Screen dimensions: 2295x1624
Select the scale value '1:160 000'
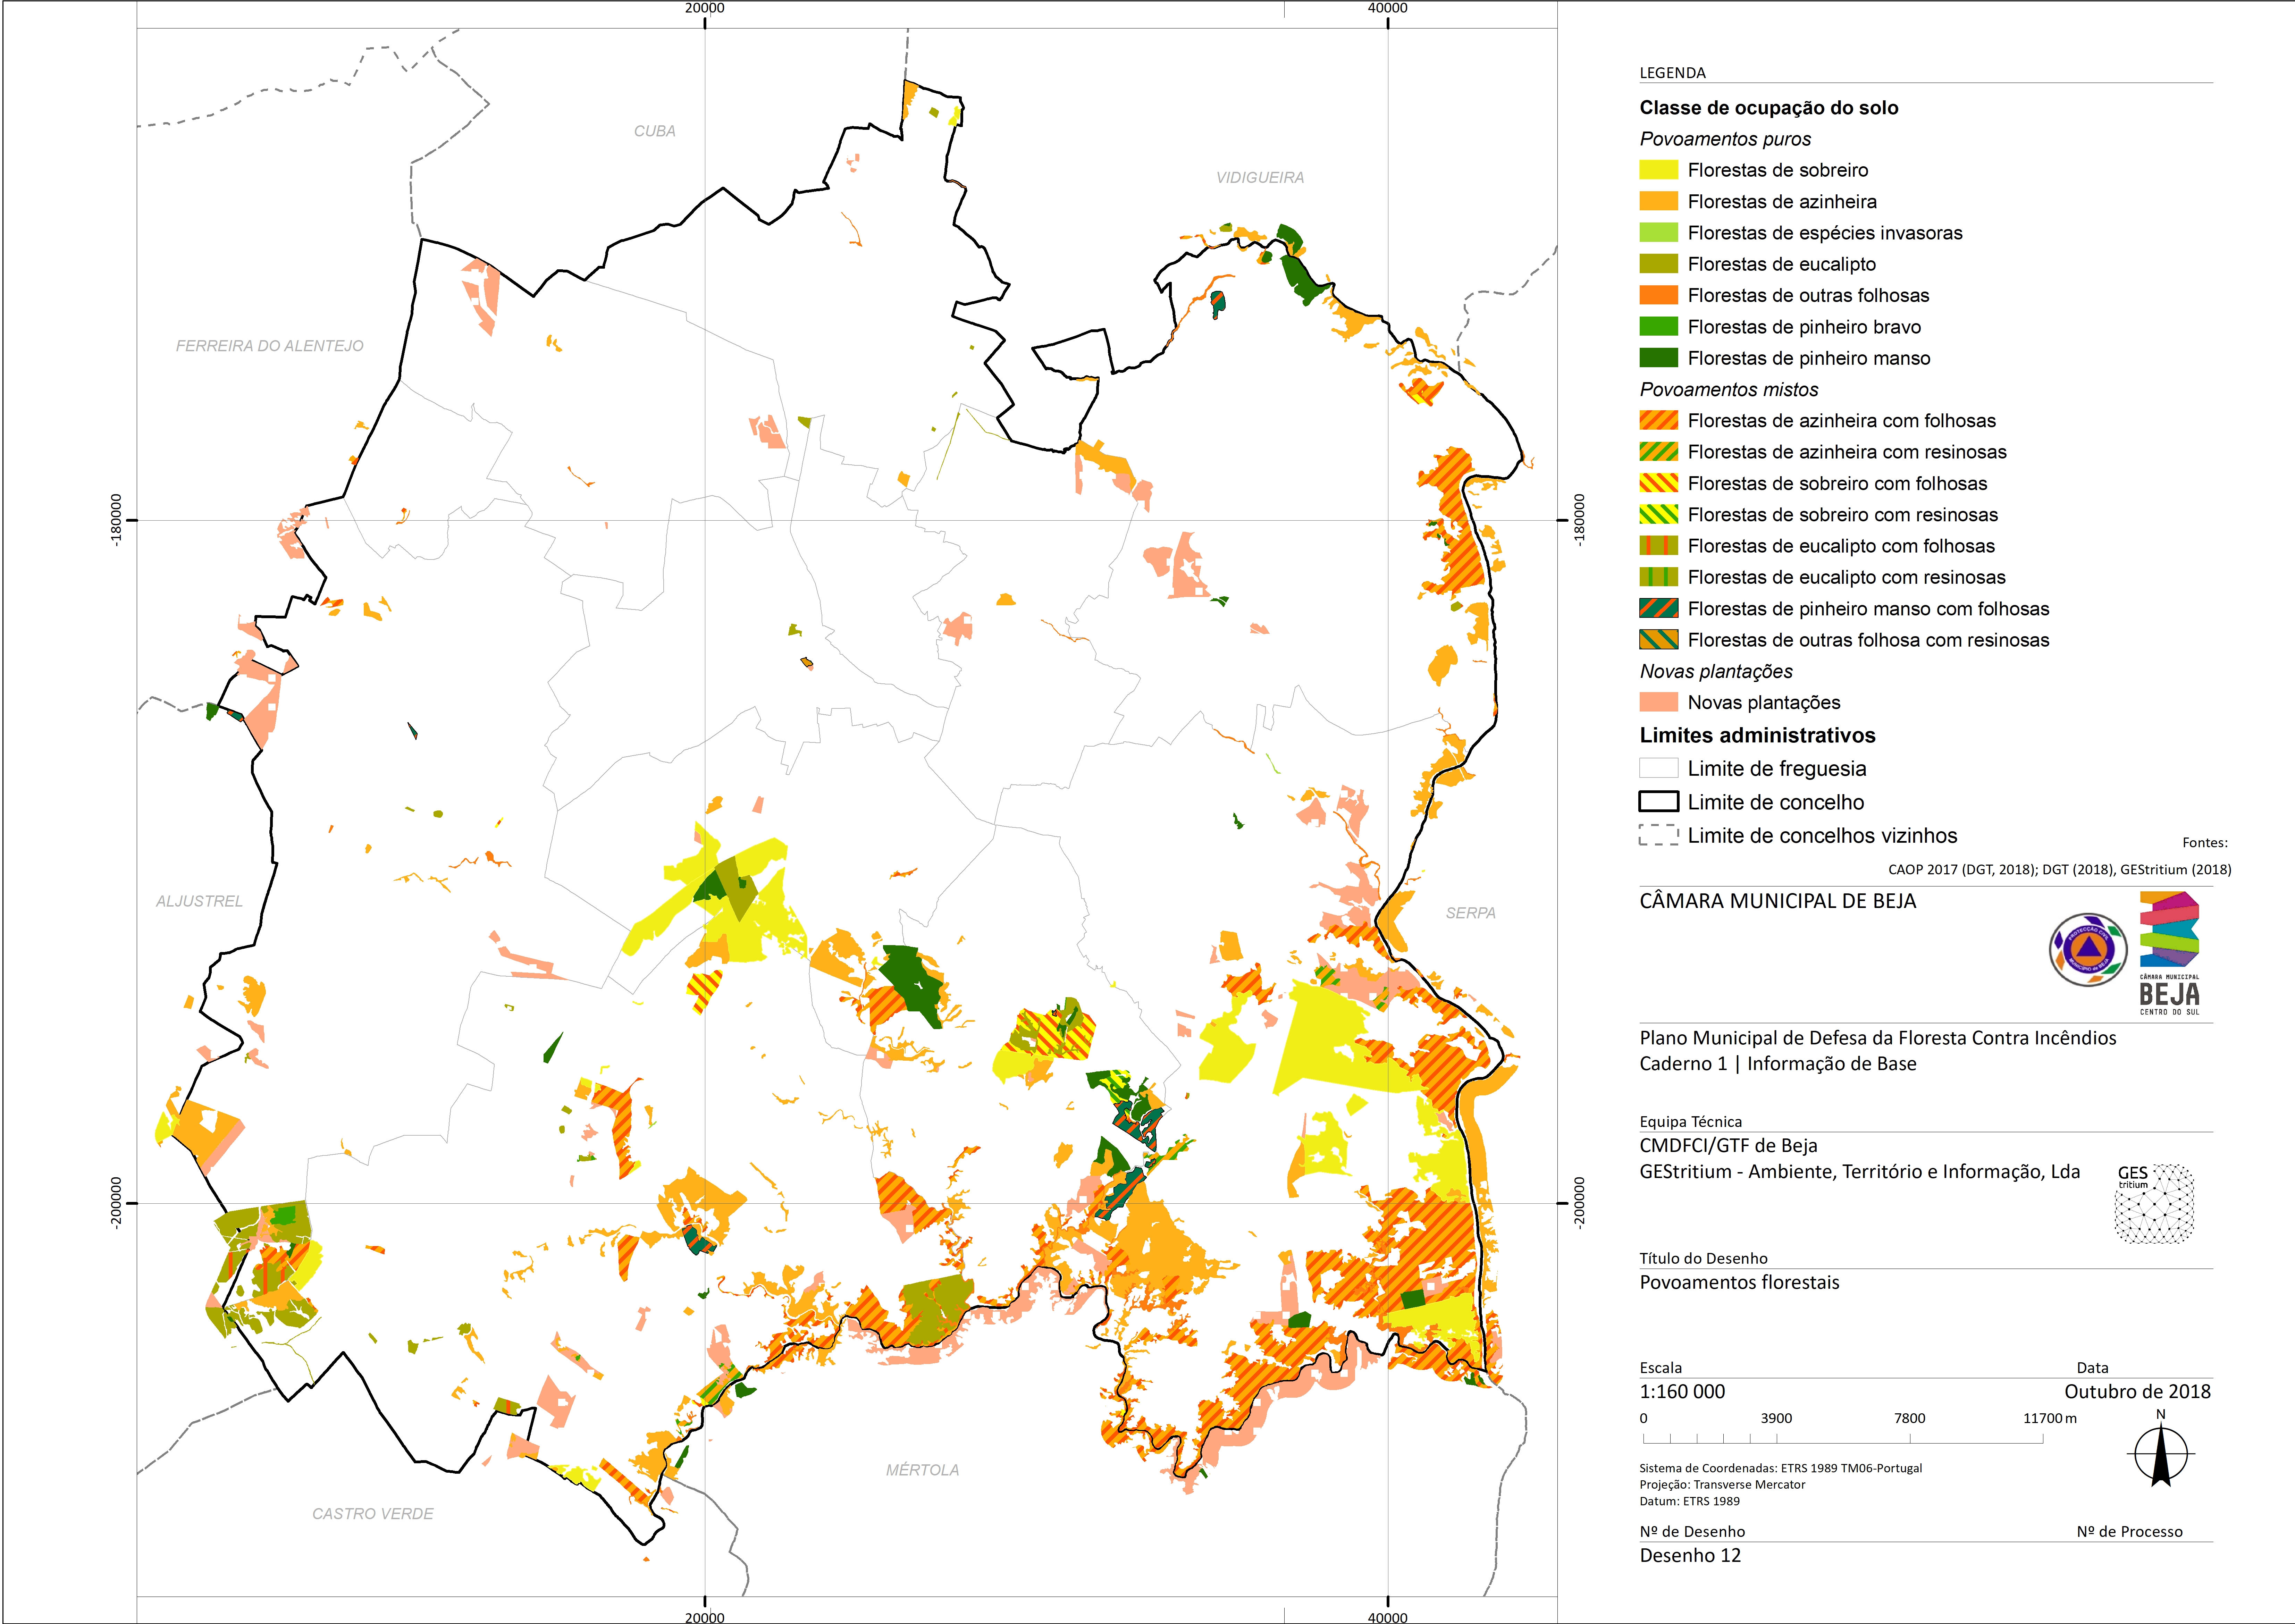click(x=1682, y=1392)
